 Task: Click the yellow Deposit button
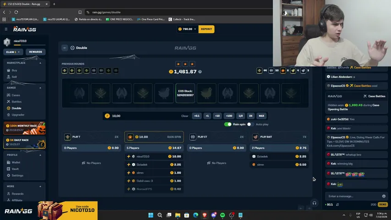click(206, 29)
